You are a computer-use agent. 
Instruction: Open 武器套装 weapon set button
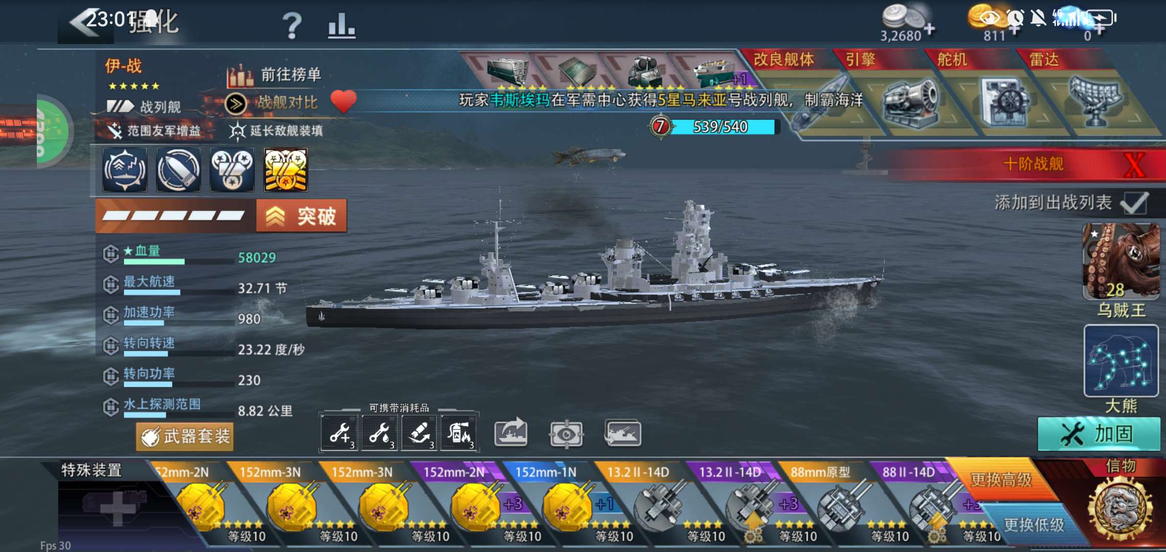coord(185,436)
